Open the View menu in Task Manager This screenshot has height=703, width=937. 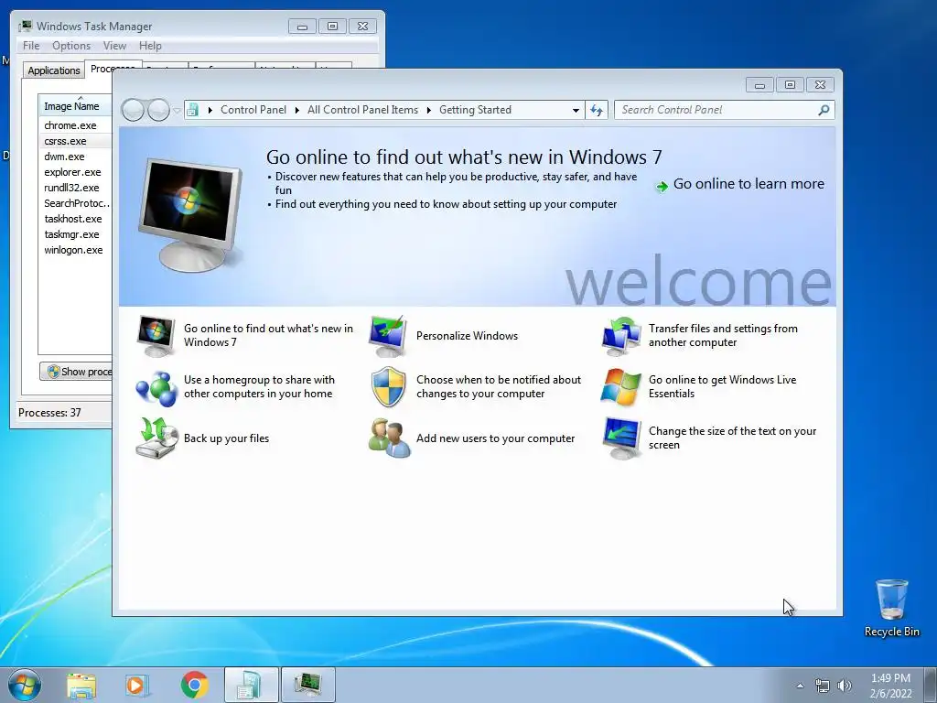point(114,46)
